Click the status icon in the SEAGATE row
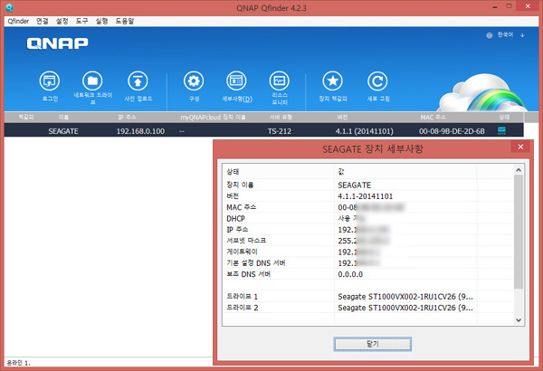The height and width of the screenshot is (371, 543). (x=503, y=130)
